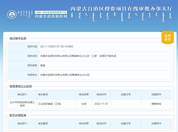Screen dimensions: 178x132
Task: Click 审批时间 header in 审批事项公示信息 table
Action: [101, 95]
